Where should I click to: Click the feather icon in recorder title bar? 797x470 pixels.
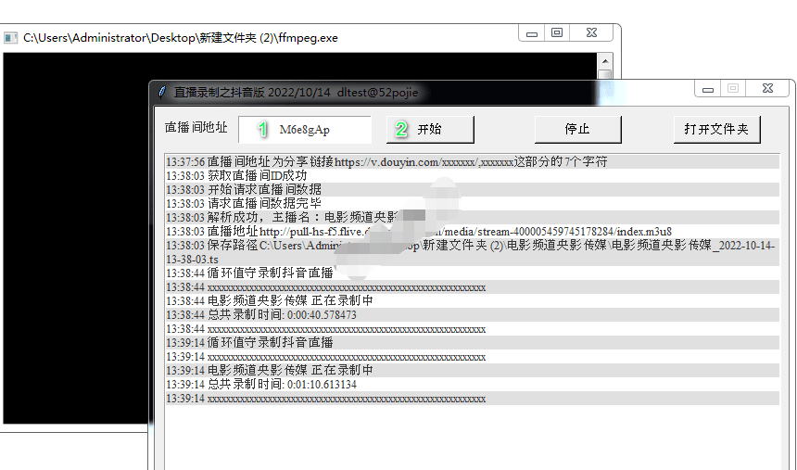click(x=162, y=92)
